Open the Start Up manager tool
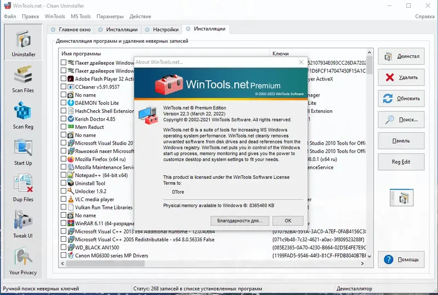Screen dimensions: 438x295 23,151
